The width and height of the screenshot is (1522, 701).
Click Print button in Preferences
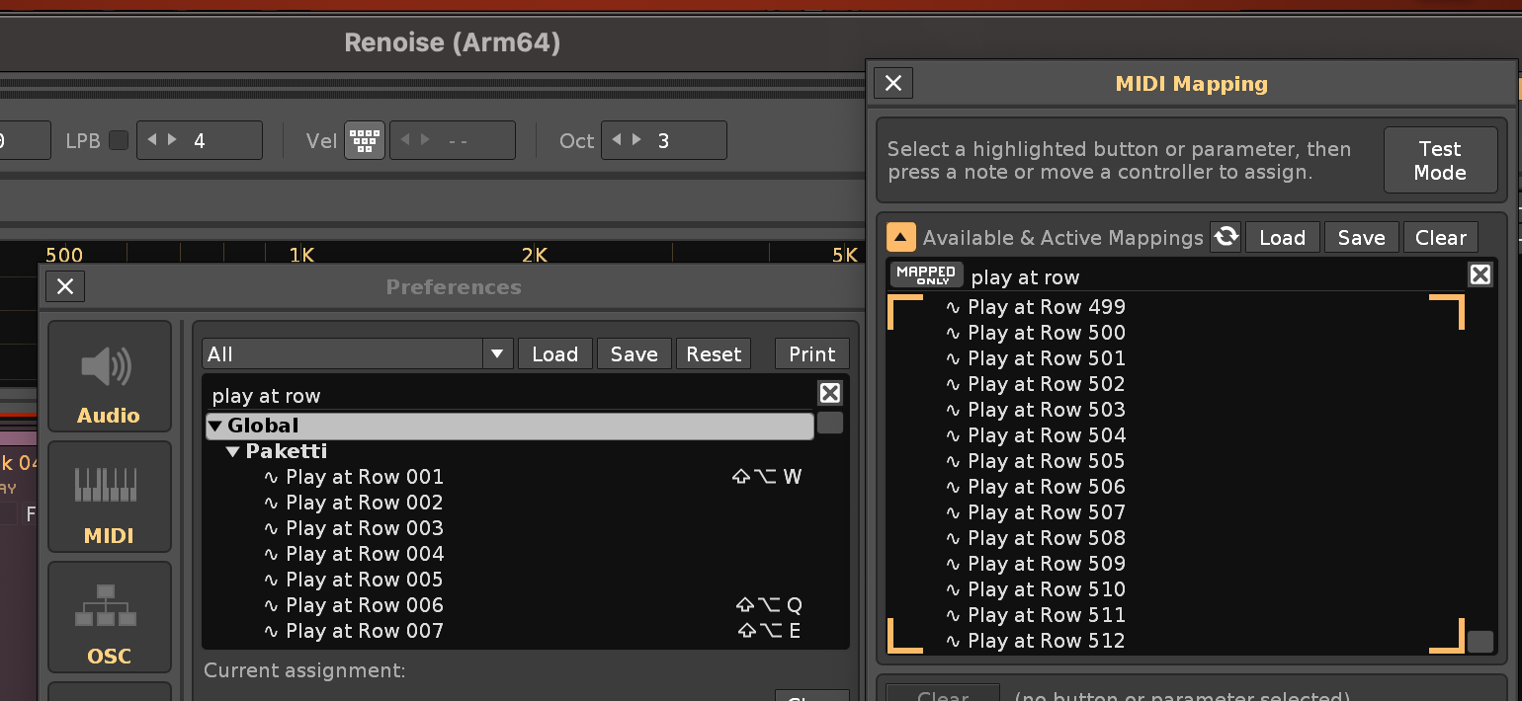click(x=811, y=354)
